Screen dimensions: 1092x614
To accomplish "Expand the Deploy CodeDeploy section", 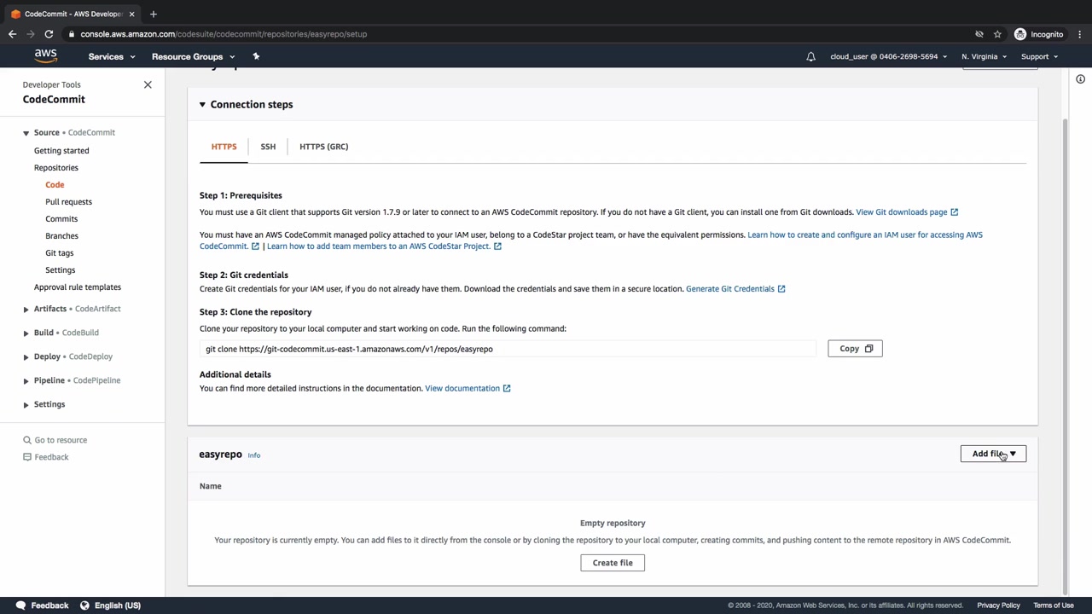I will (26, 356).
